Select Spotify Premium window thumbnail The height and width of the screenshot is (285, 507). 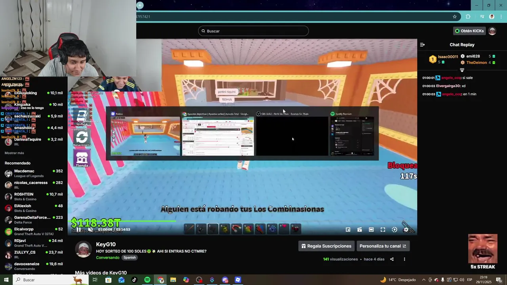(x=352, y=134)
